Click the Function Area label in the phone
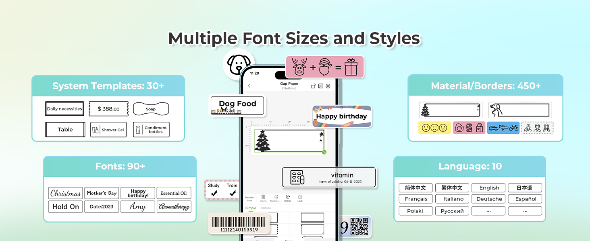This screenshot has width=590, height=241. (249, 199)
